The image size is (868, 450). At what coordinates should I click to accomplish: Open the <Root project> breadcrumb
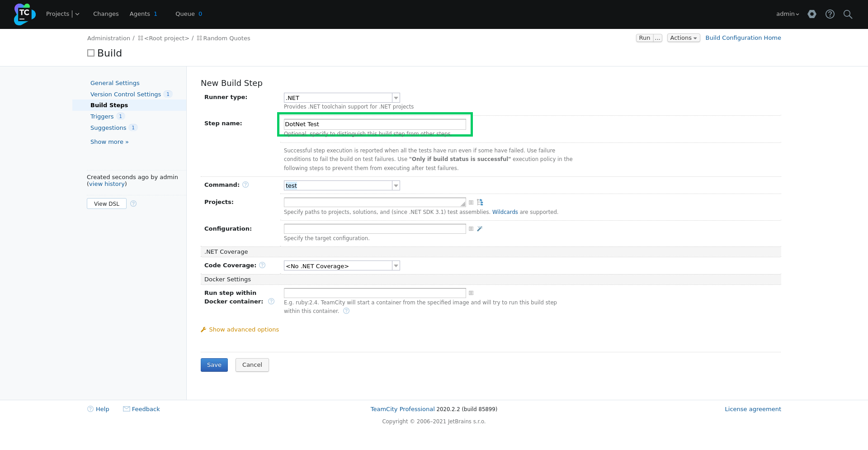[x=166, y=38]
